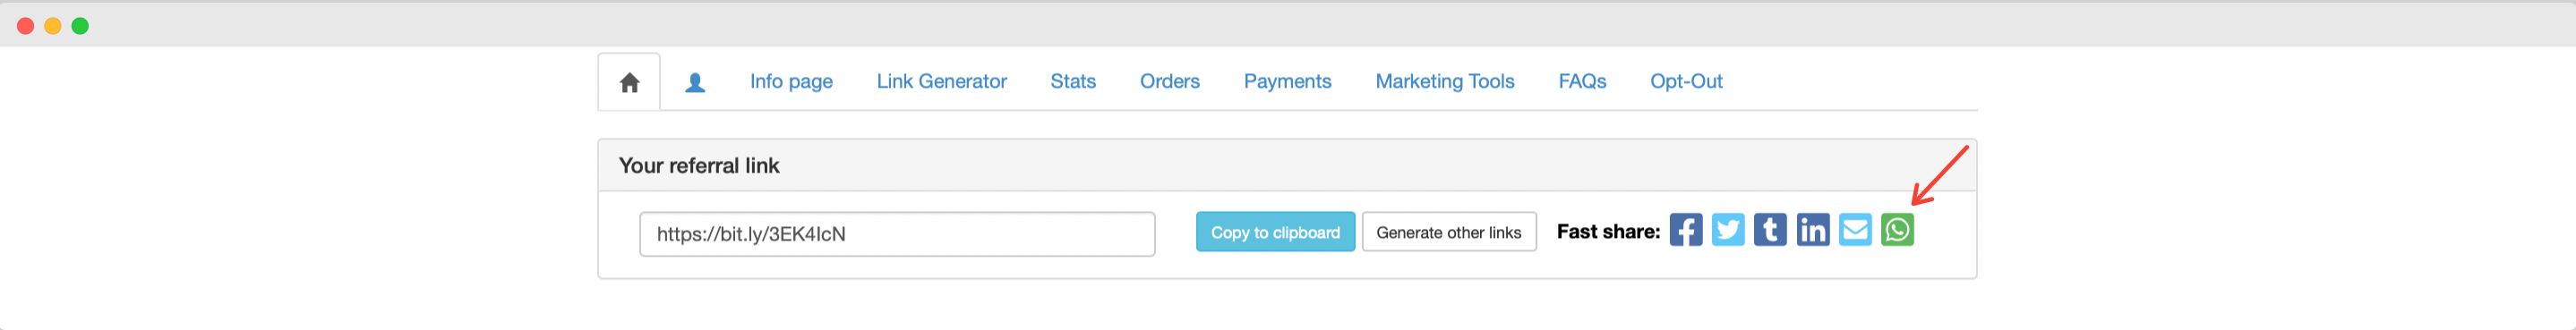Open the FAQs tab

(1582, 82)
